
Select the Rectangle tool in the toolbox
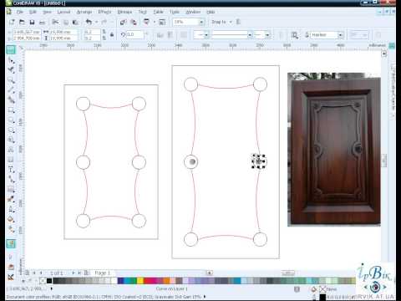click(11, 110)
